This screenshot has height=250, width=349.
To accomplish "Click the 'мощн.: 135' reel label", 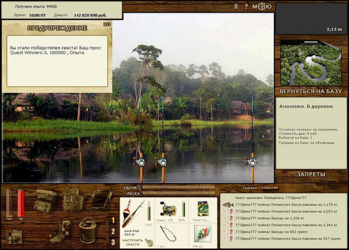I will [164, 220].
